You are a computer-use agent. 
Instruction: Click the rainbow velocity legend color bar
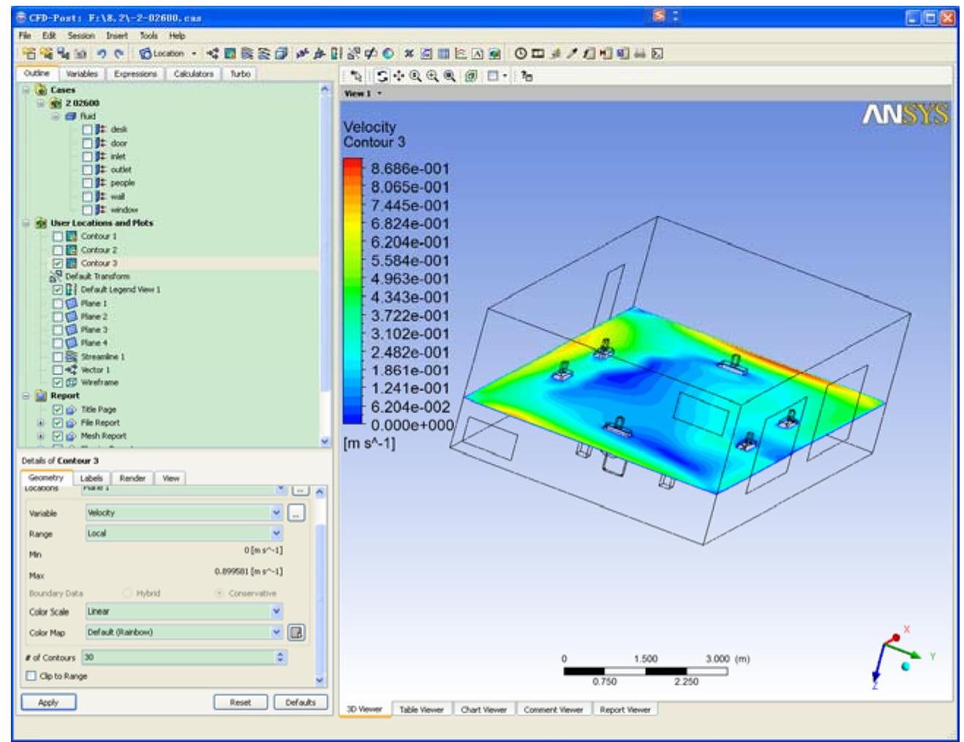click(353, 291)
